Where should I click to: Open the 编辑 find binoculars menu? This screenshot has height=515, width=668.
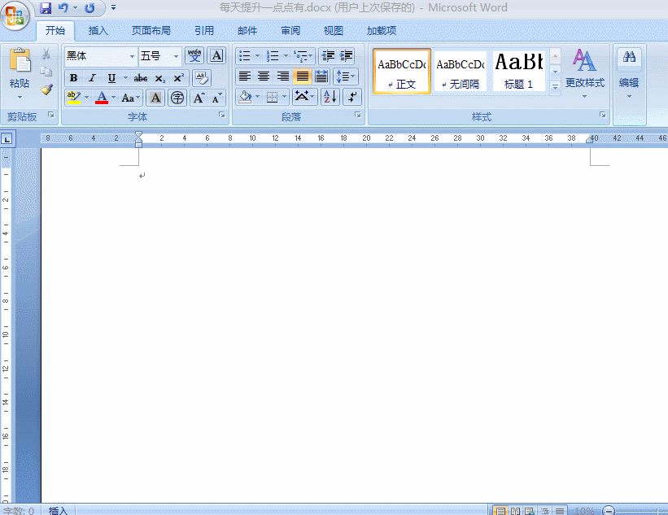pos(629,73)
